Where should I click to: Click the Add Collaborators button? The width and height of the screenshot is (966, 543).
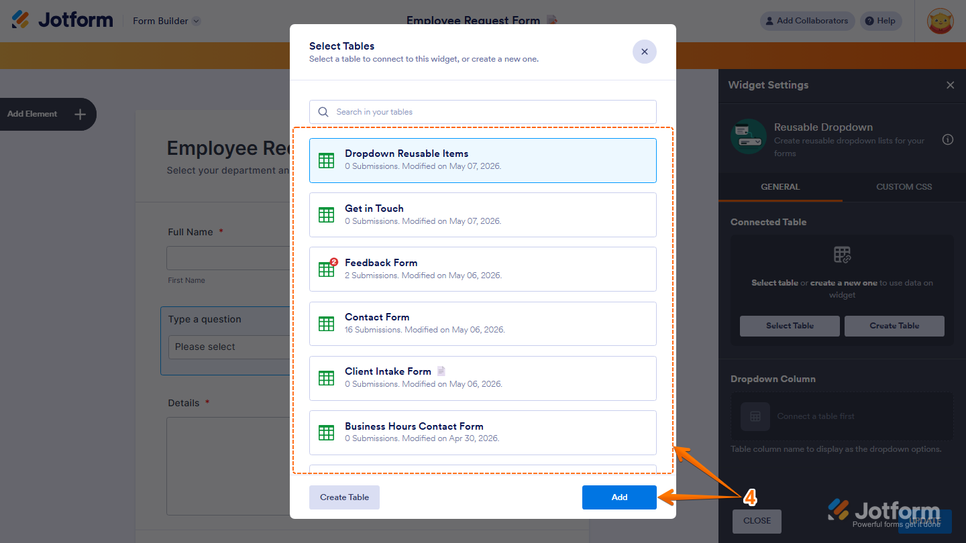tap(807, 21)
